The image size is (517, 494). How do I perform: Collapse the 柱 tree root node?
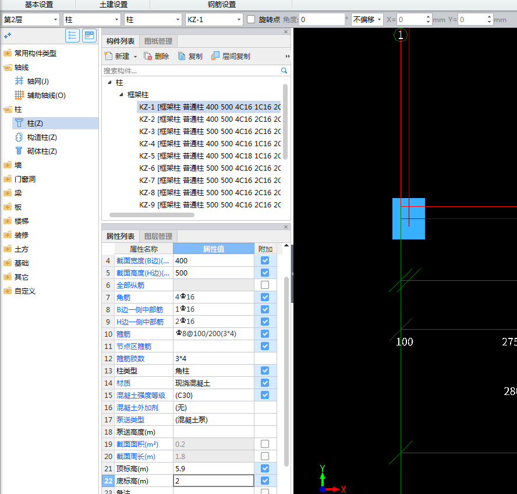click(x=109, y=82)
